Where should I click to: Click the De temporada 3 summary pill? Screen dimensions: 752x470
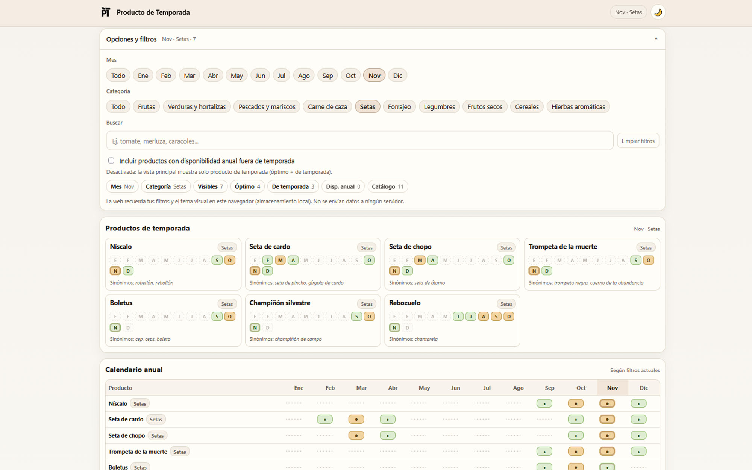pyautogui.click(x=293, y=186)
